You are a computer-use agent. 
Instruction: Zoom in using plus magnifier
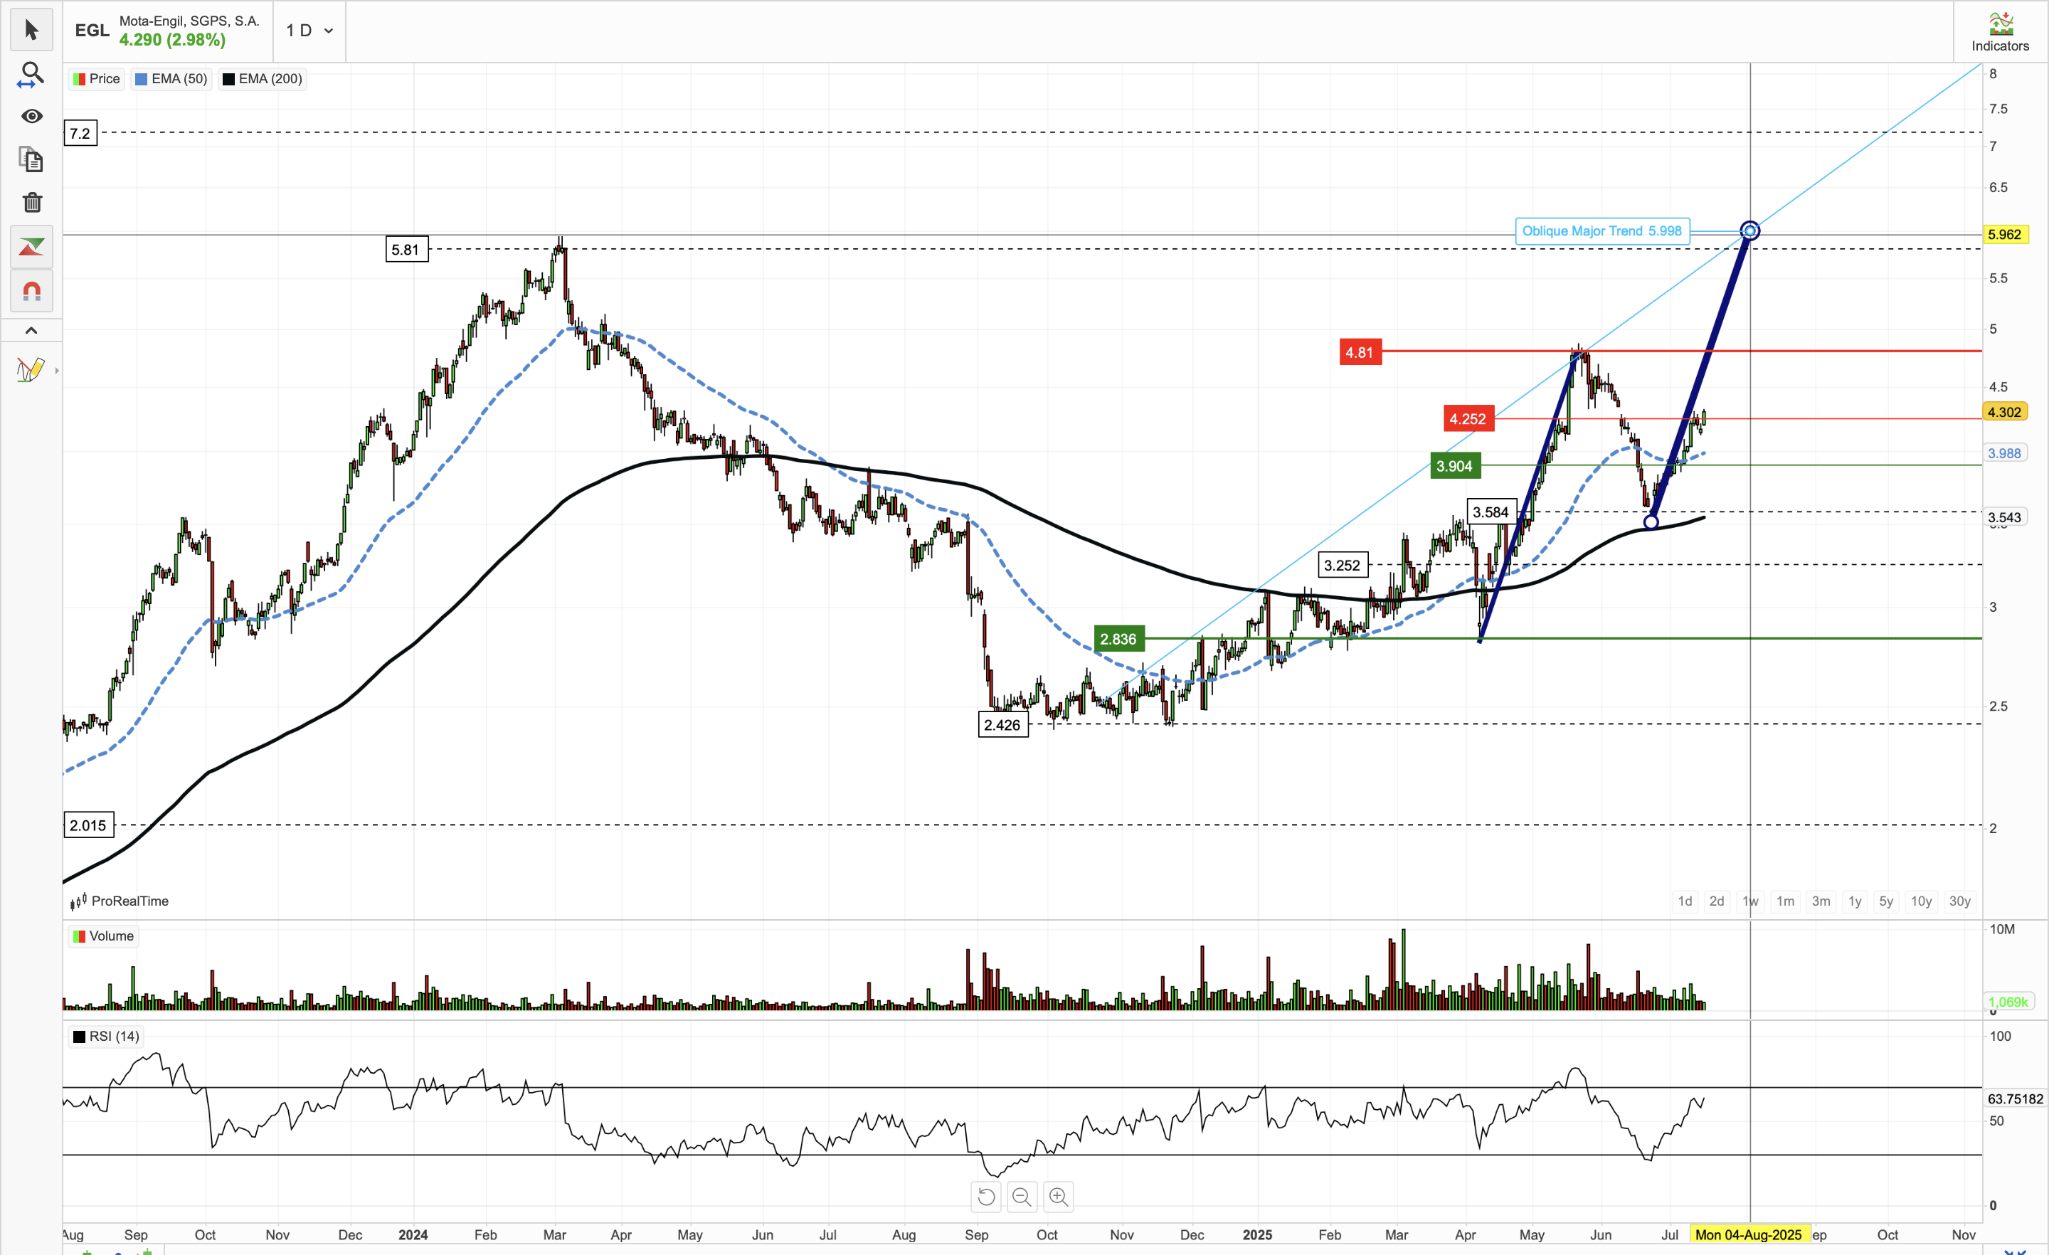click(1059, 1197)
